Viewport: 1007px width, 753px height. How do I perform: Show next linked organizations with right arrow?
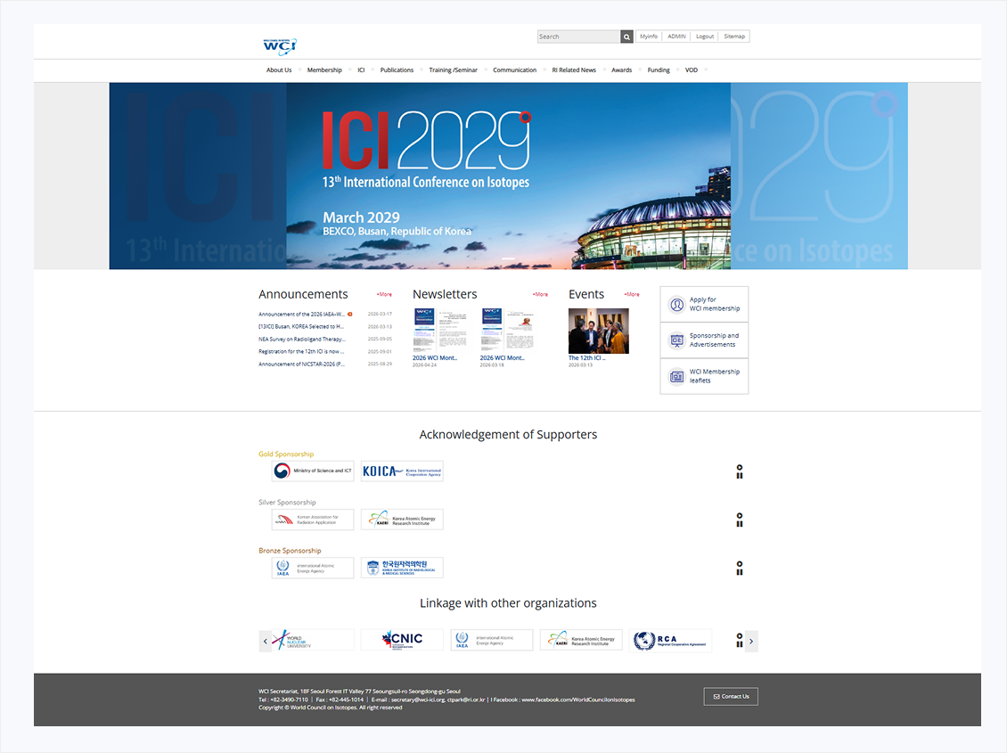click(x=751, y=641)
